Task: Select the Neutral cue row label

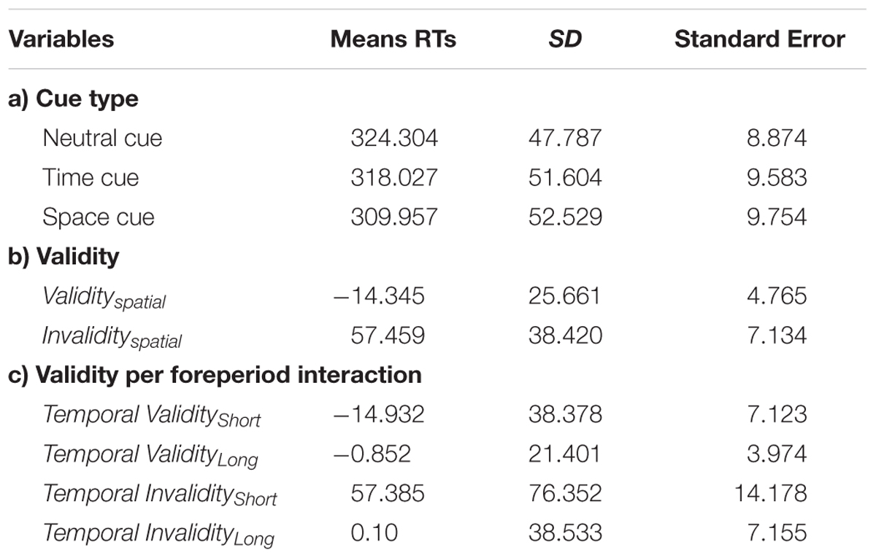Action: 102,138
